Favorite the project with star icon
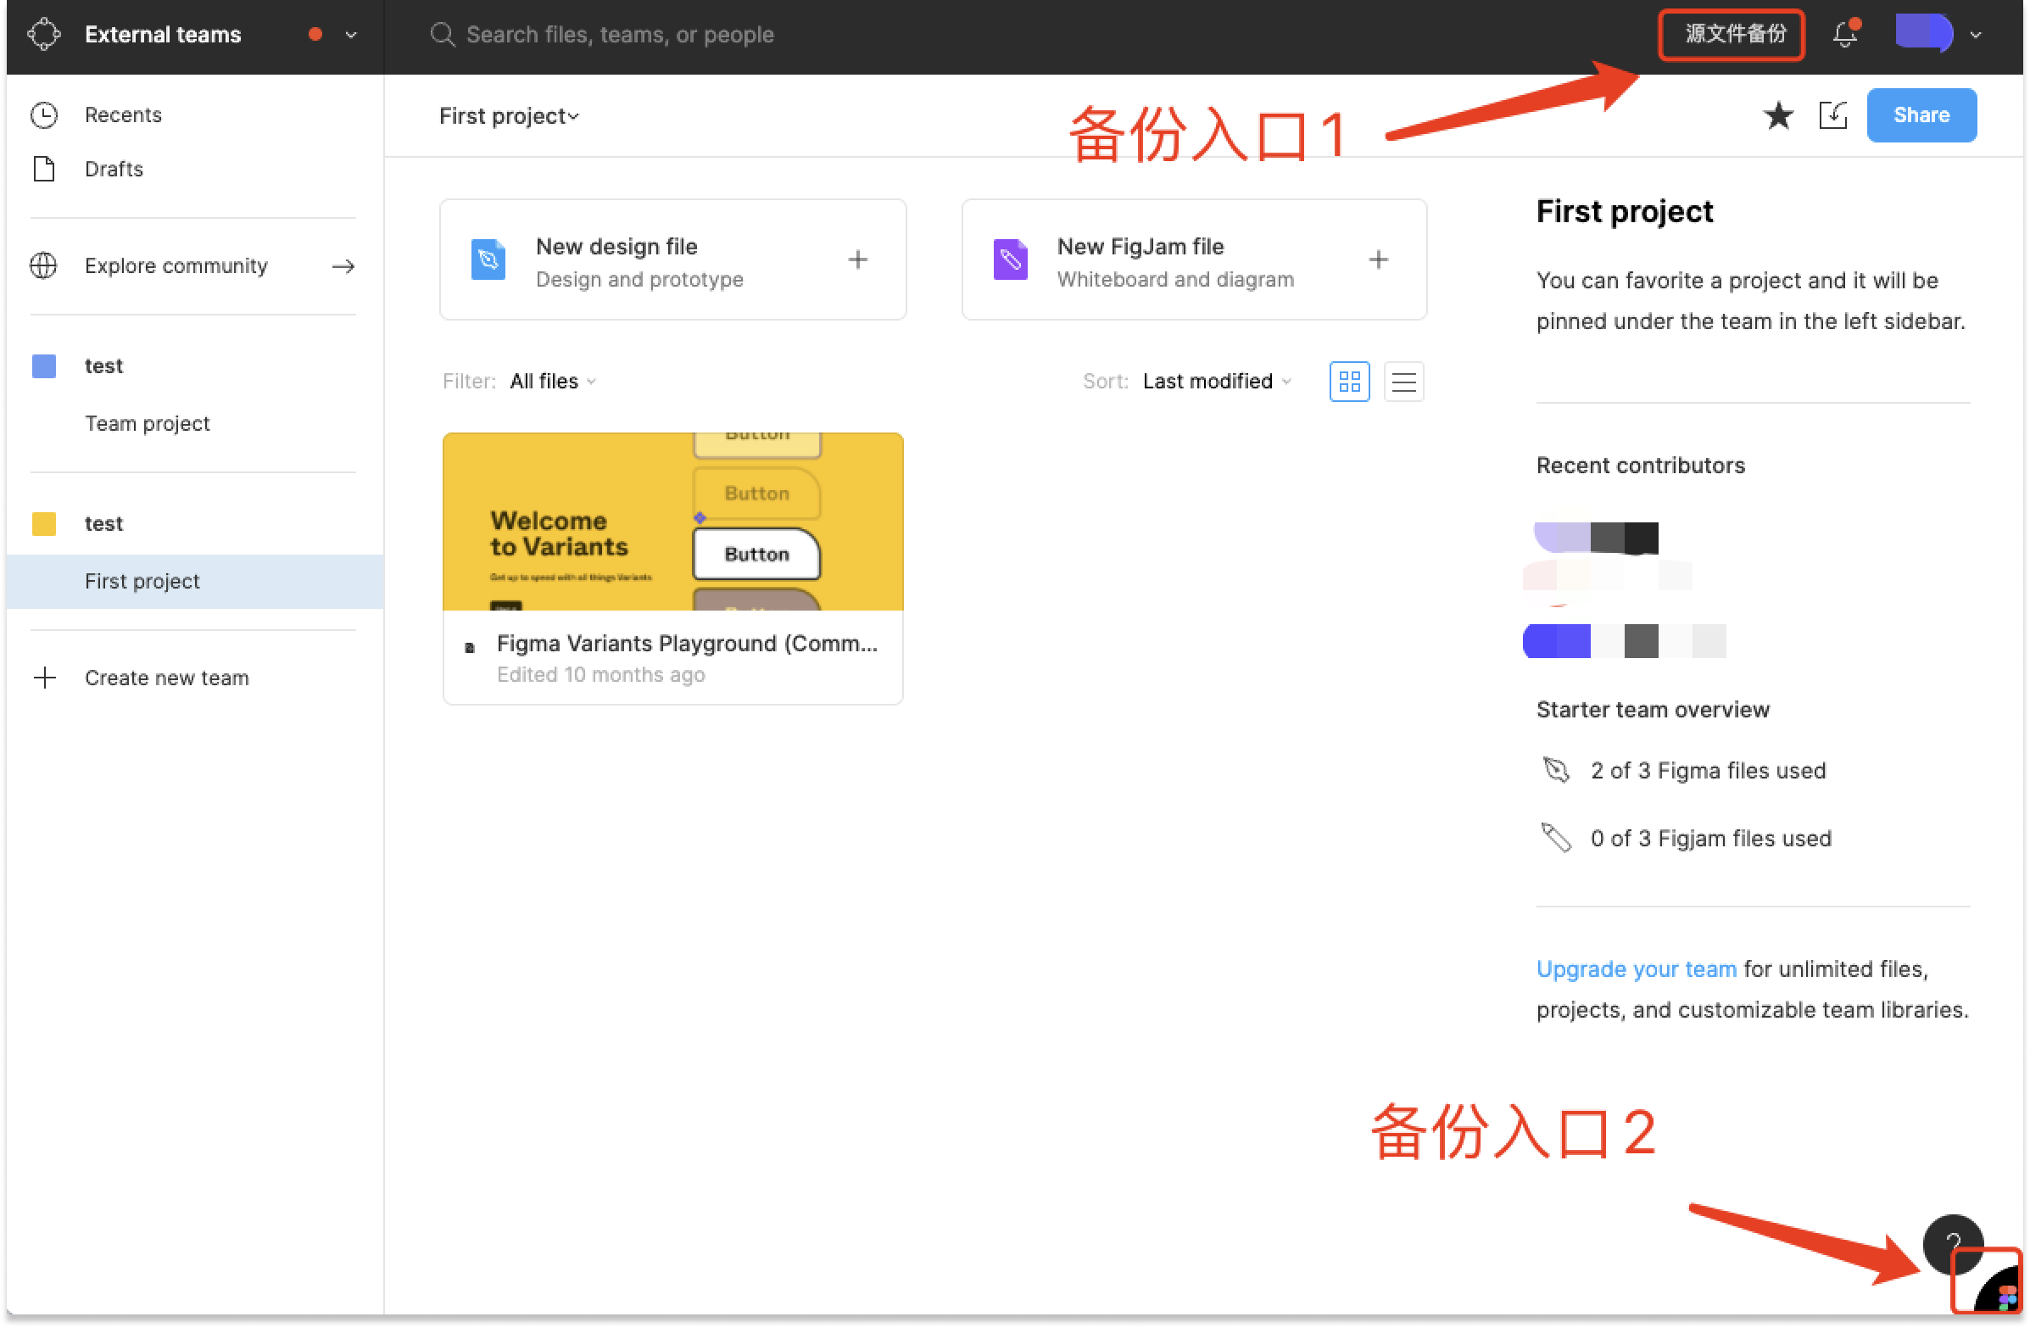Viewport: 2030px width, 1328px height. click(x=1778, y=115)
